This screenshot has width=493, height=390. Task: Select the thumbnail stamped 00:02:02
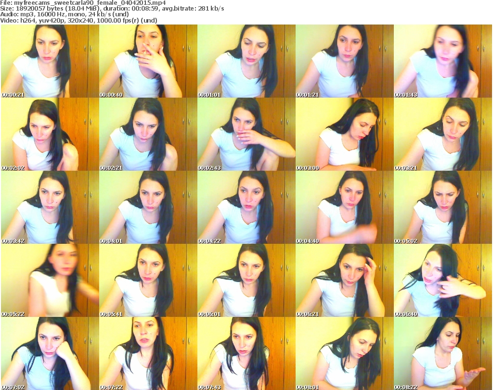(x=50, y=134)
